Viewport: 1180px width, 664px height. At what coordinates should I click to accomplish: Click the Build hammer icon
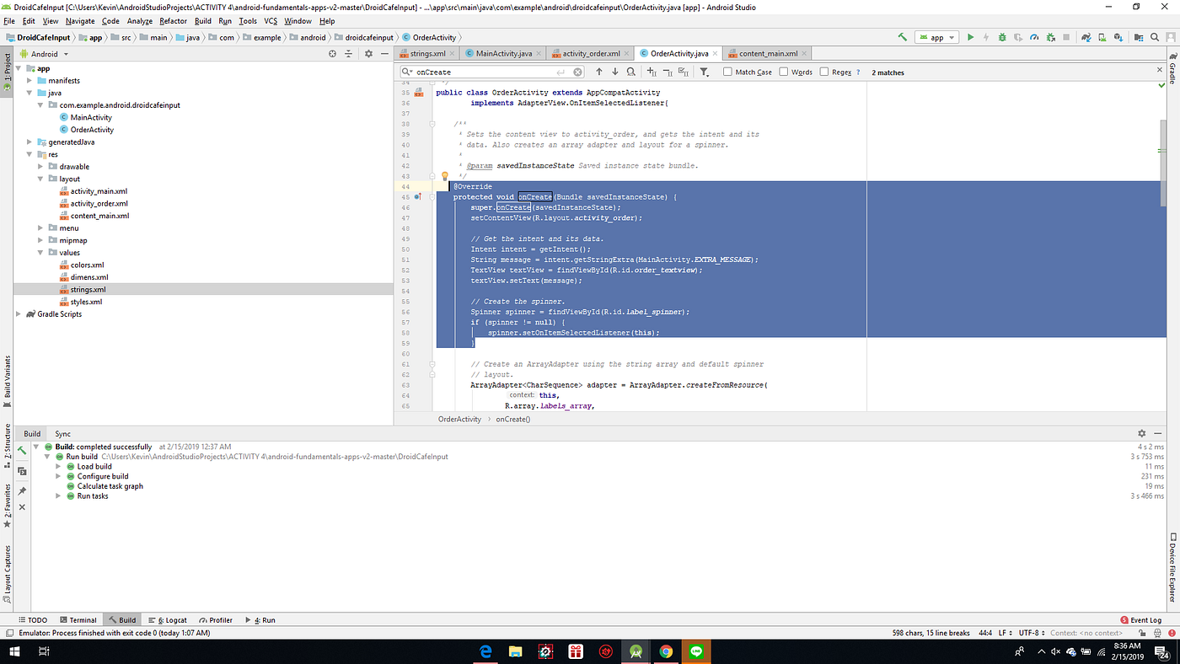click(900, 37)
